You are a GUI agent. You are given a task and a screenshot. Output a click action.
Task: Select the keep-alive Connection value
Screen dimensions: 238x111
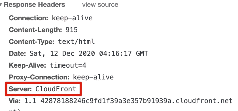72,18
